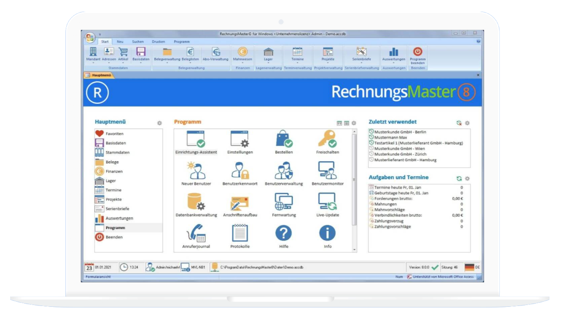Refresh the Aufgaben und Termine list
This screenshot has height=318, width=561.
[x=459, y=178]
